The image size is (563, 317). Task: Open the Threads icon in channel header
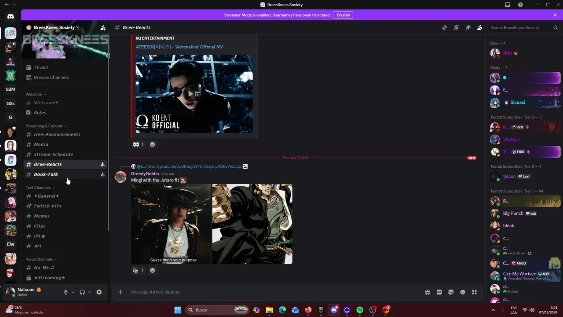(x=444, y=27)
